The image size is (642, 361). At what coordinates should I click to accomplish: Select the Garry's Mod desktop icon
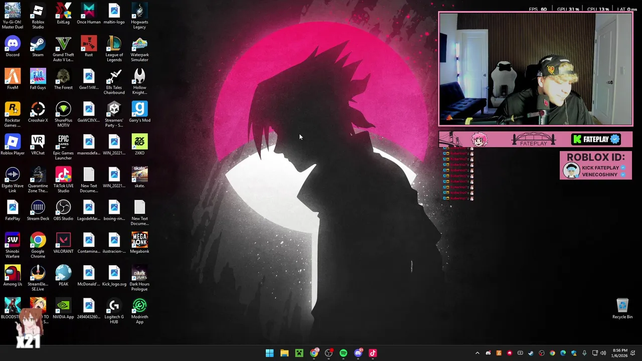pyautogui.click(x=139, y=112)
